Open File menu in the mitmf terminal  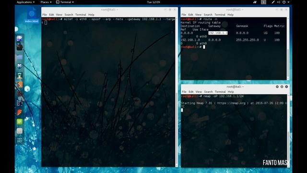click(x=45, y=15)
